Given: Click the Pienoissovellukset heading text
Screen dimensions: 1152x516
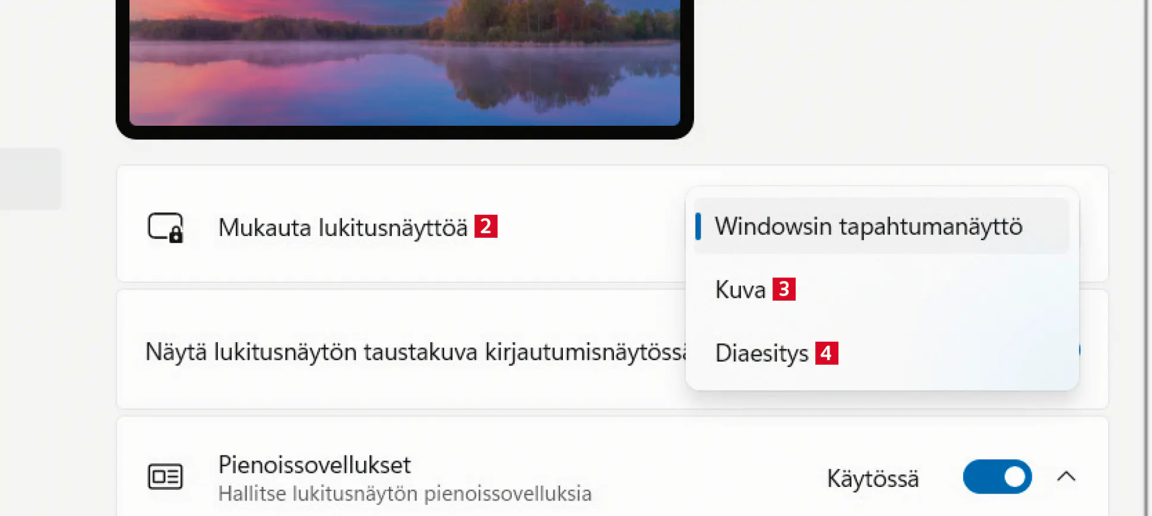Looking at the screenshot, I should point(314,464).
